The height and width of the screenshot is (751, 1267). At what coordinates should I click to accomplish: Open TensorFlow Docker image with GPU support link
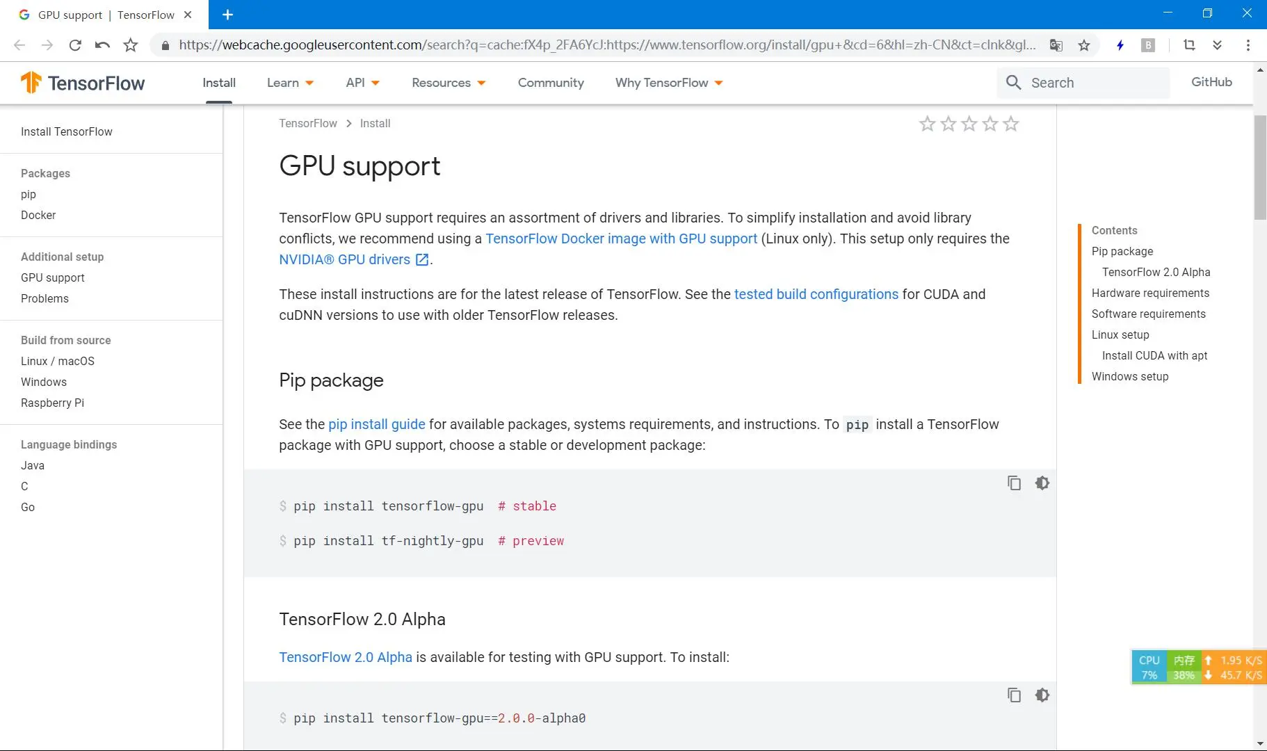click(x=621, y=239)
